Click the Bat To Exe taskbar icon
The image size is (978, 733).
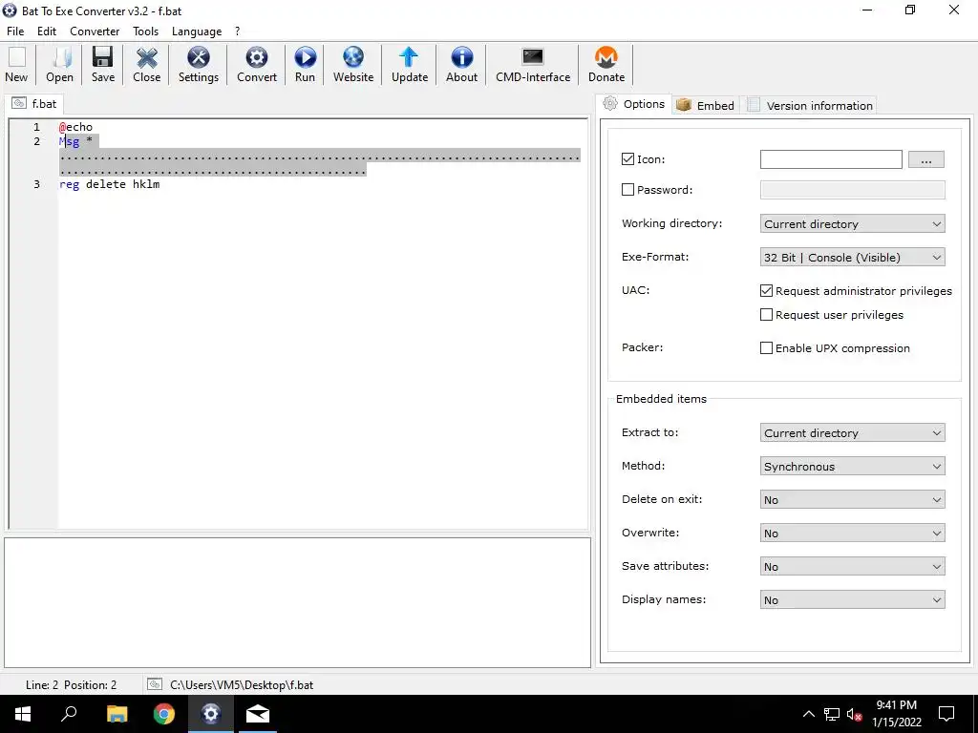click(211, 714)
